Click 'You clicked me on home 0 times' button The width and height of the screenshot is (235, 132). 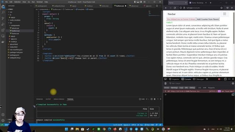[181, 19]
